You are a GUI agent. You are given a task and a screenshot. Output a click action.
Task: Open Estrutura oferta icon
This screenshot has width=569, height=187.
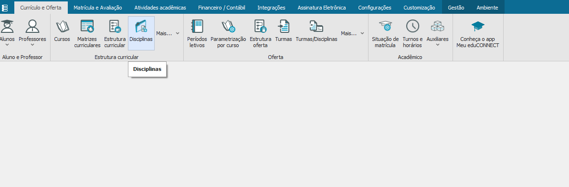click(x=261, y=26)
